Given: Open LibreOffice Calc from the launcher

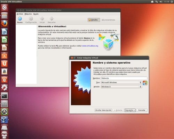Looking at the screenshot, I should 5,40.
